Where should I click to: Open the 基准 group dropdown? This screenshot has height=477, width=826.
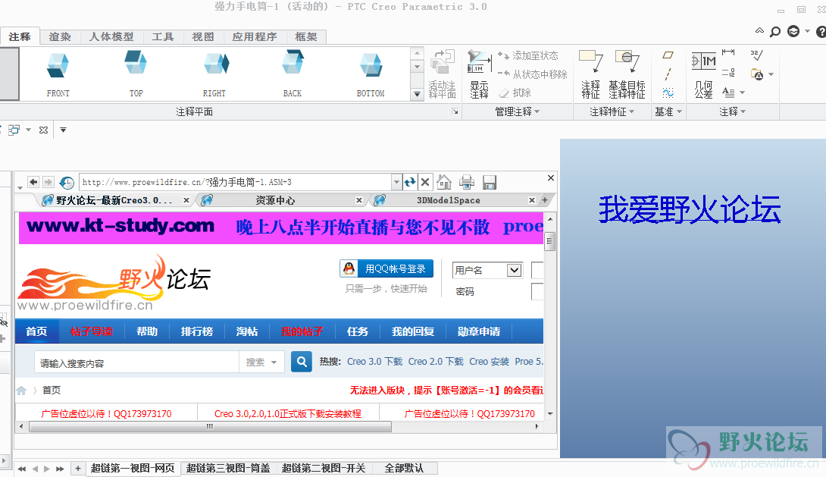(x=668, y=111)
